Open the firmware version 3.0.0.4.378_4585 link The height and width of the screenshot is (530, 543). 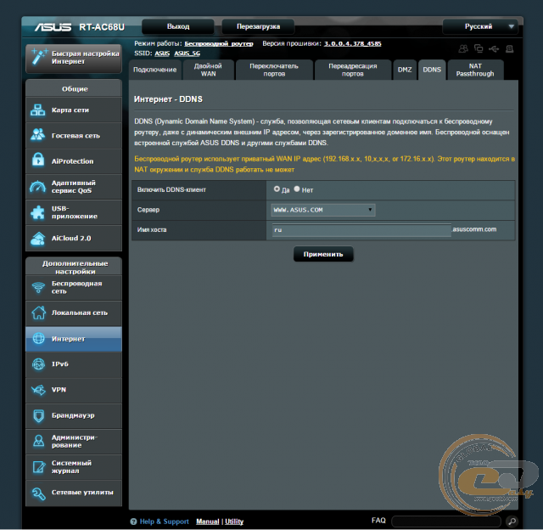click(x=353, y=43)
